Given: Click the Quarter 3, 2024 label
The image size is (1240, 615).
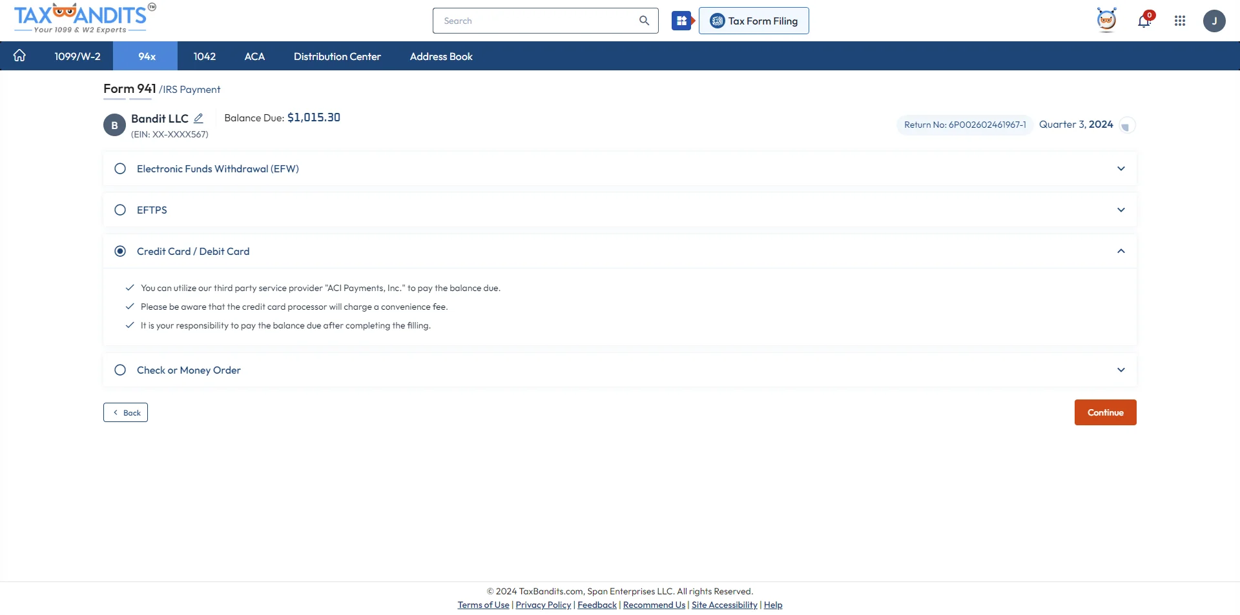Looking at the screenshot, I should [1076, 125].
